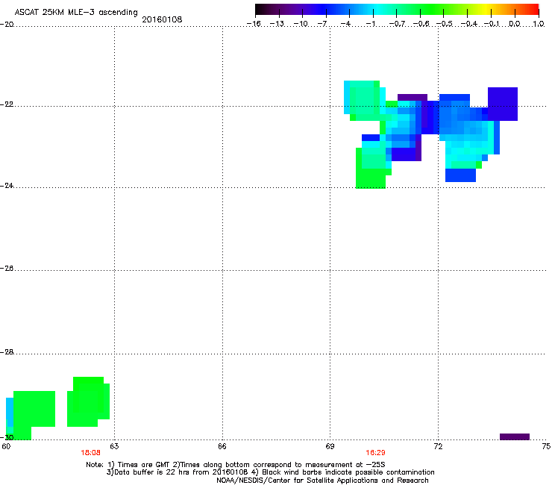Click the -0.1 color scale label
The image size is (552, 485).
pos(492,24)
